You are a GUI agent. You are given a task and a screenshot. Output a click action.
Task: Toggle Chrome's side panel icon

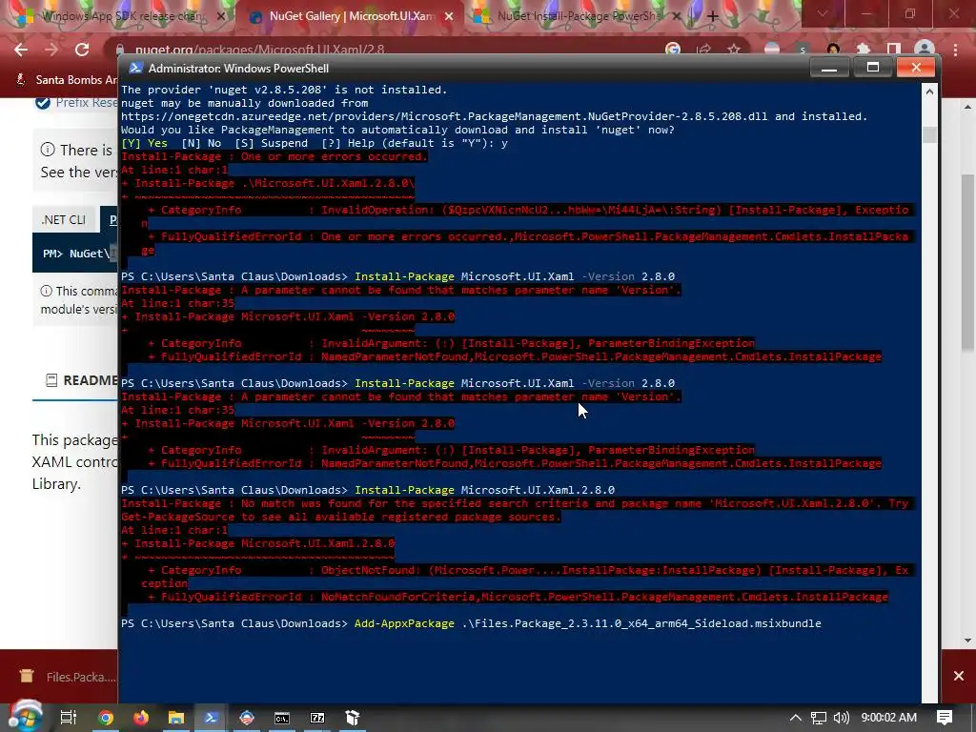pos(894,50)
